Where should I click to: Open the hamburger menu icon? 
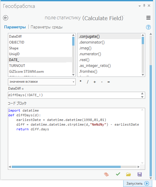(148, 18)
